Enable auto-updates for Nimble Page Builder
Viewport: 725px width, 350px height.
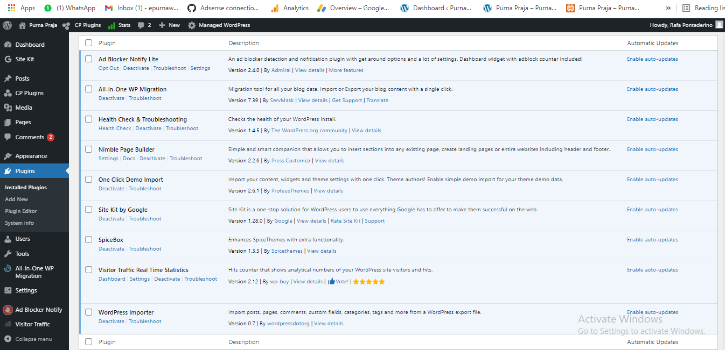pos(652,149)
